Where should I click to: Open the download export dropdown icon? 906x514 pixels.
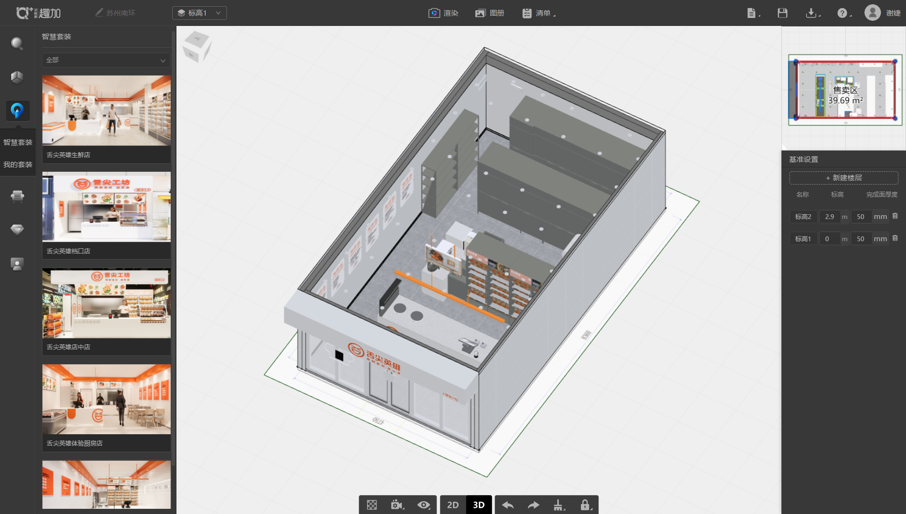[812, 13]
